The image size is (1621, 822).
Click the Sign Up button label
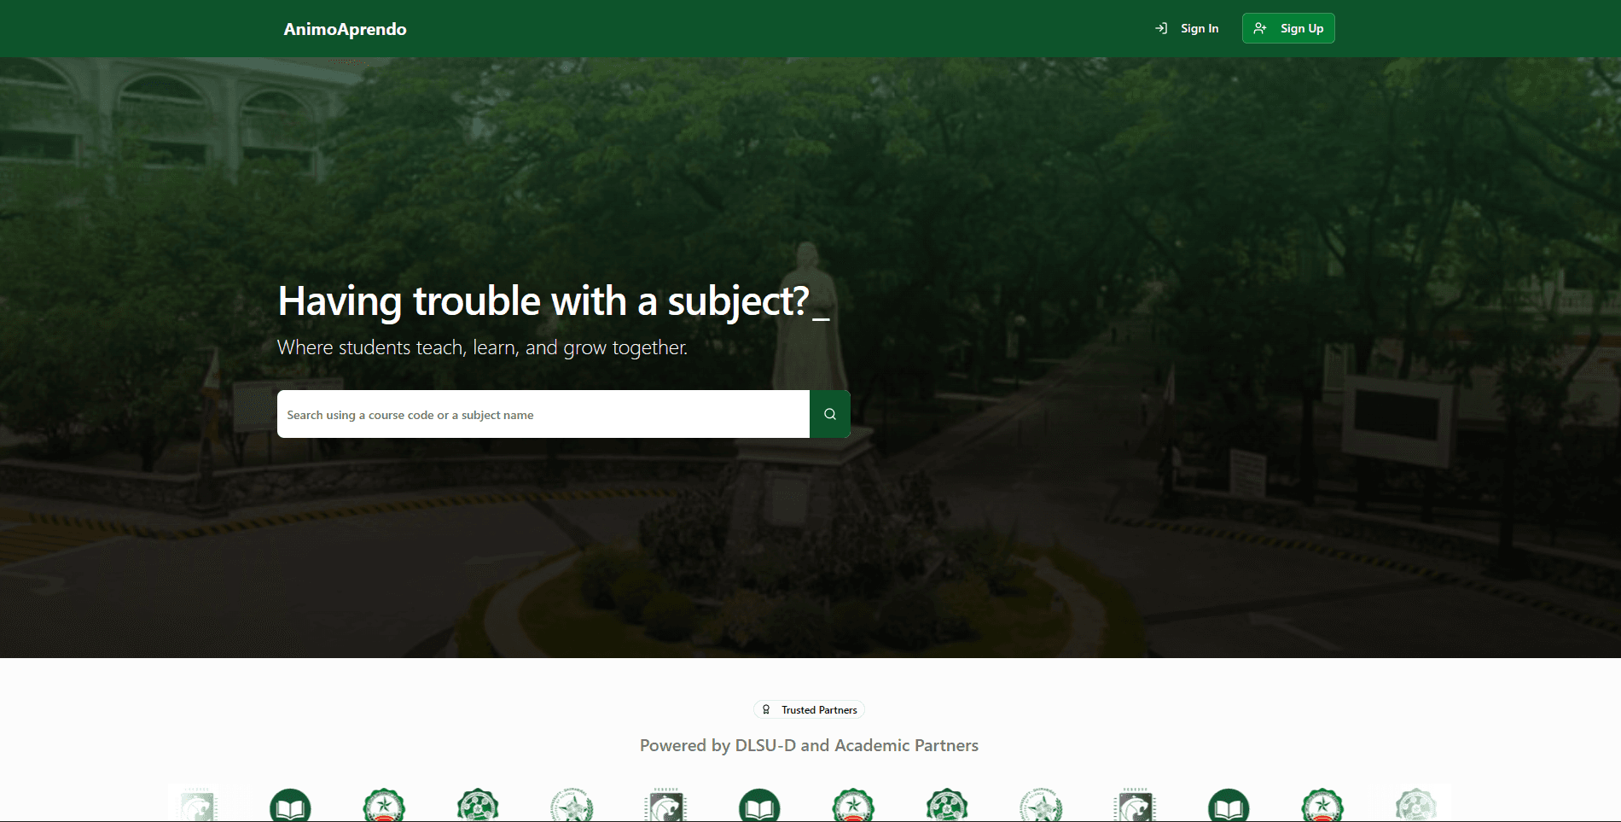(1302, 28)
